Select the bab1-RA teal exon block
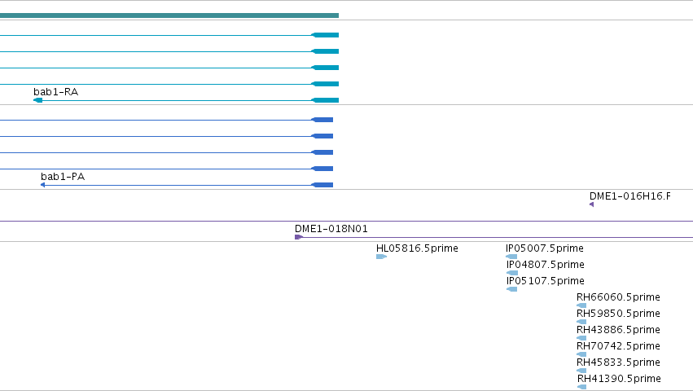The height and width of the screenshot is (391, 693). coord(325,100)
